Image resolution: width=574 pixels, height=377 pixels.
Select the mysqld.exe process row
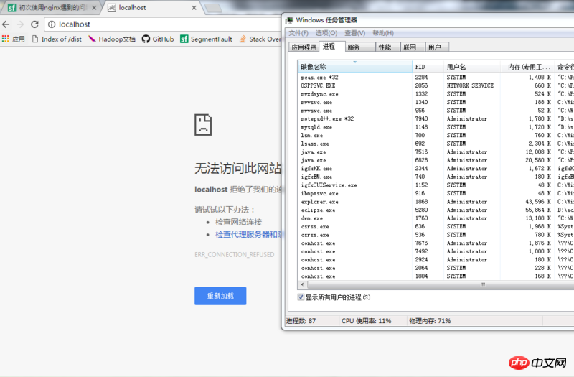[436, 127]
